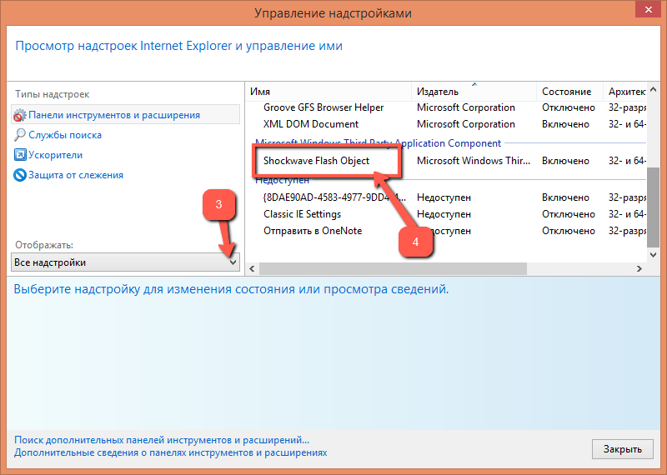
Task: Select Groove GFS Browser Helper row
Action: coord(447,107)
